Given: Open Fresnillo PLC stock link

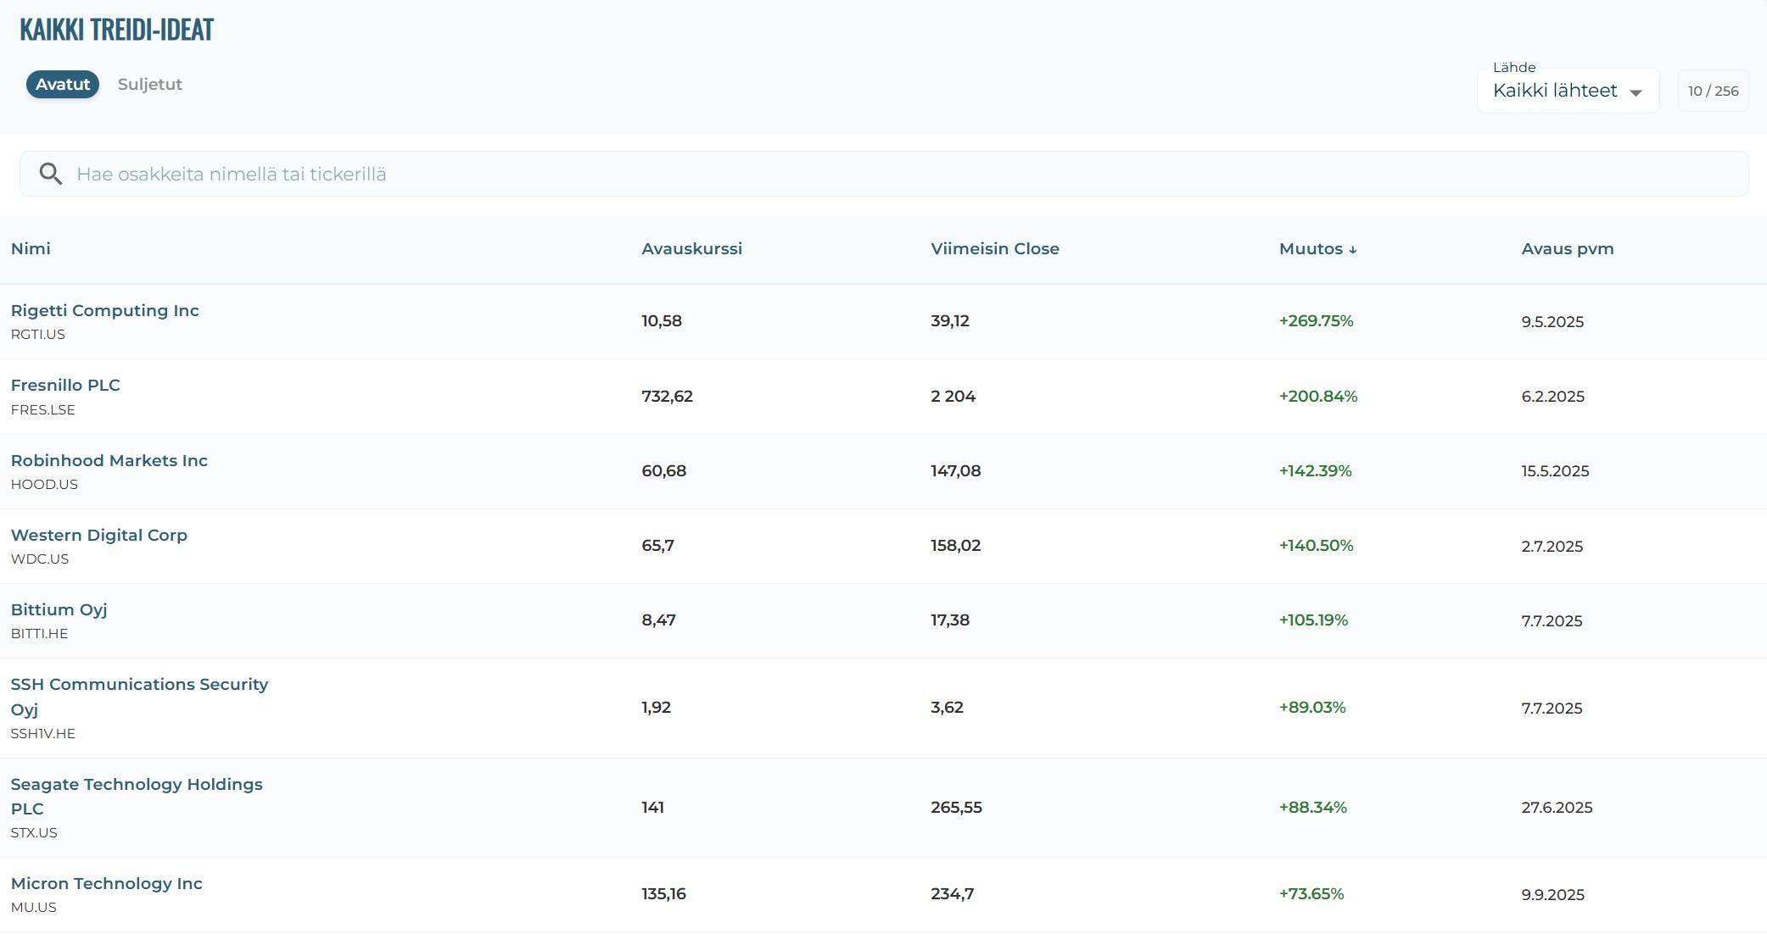Looking at the screenshot, I should [x=65, y=385].
